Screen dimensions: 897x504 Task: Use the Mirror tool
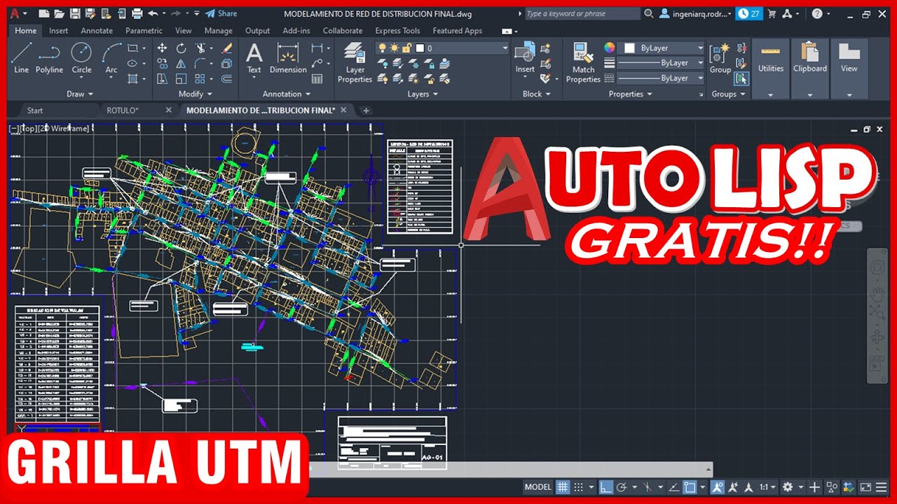pyautogui.click(x=181, y=64)
